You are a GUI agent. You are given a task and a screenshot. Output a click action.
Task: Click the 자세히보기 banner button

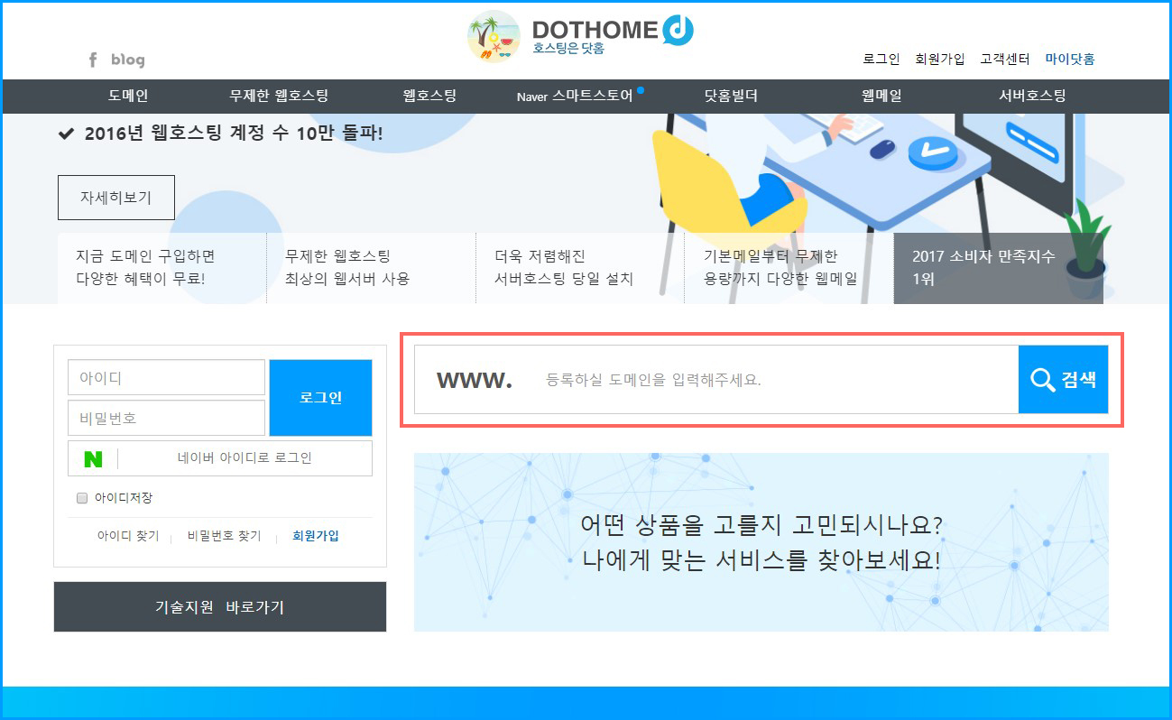tap(116, 198)
